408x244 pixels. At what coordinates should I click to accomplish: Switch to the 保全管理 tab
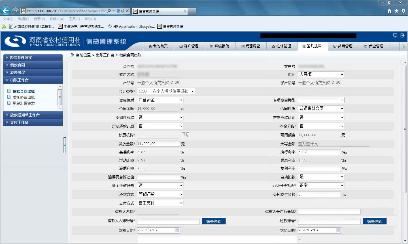point(374,46)
